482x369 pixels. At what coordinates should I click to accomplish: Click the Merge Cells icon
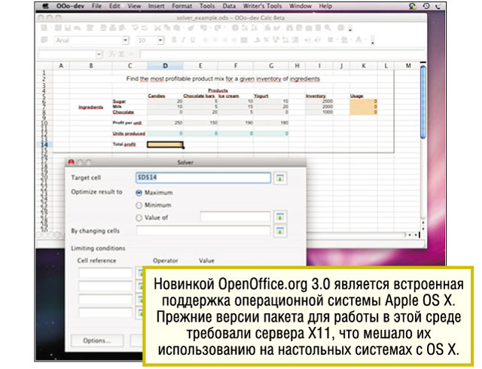244,40
